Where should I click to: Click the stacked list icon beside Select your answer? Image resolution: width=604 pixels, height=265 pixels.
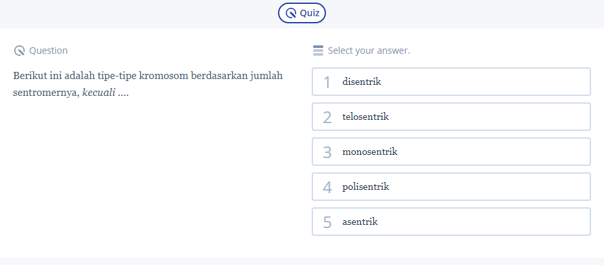(318, 51)
